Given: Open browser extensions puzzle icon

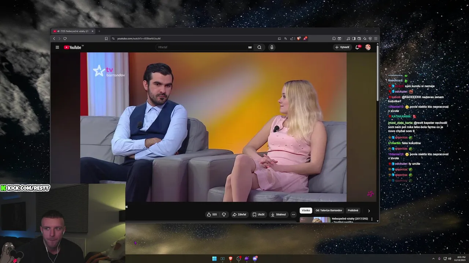Looking at the screenshot, I should [x=334, y=38].
